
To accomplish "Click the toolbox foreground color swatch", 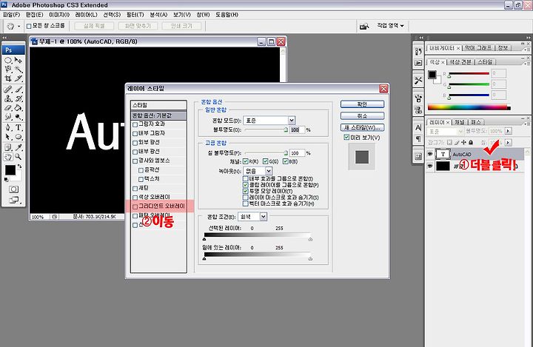I will (x=10, y=170).
